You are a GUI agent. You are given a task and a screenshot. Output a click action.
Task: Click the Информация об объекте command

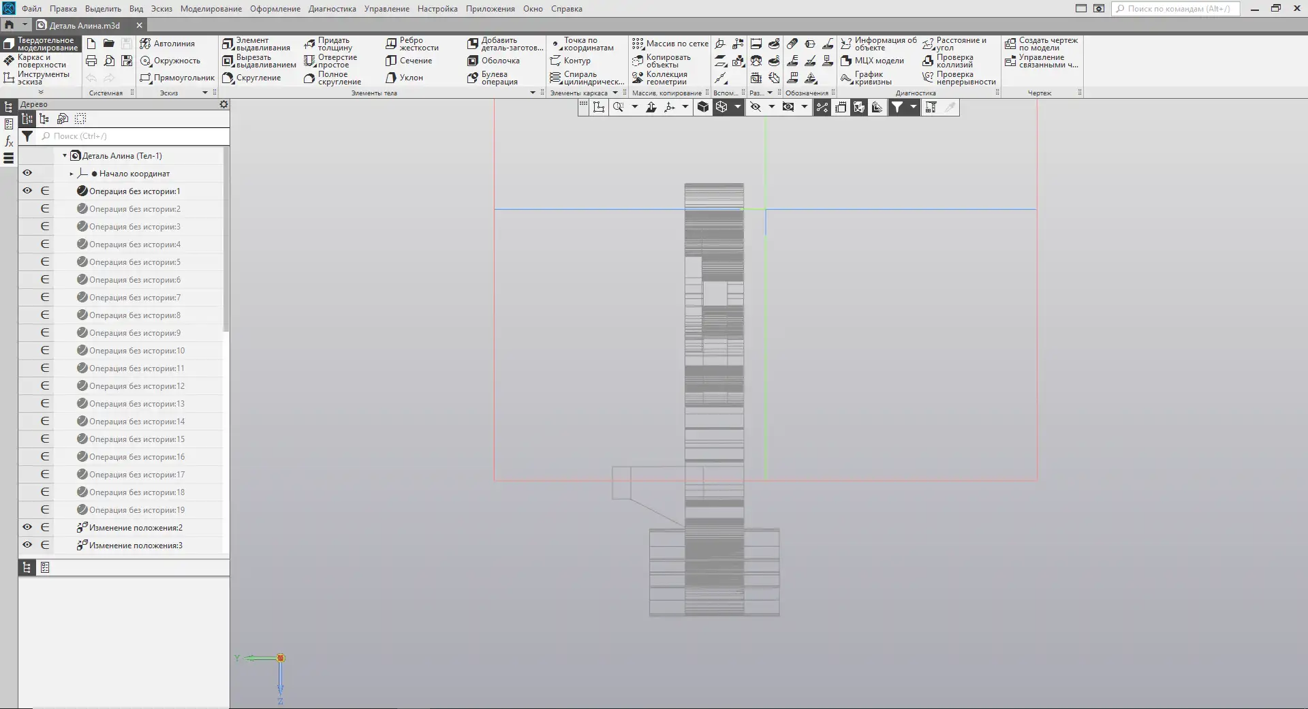tap(879, 44)
